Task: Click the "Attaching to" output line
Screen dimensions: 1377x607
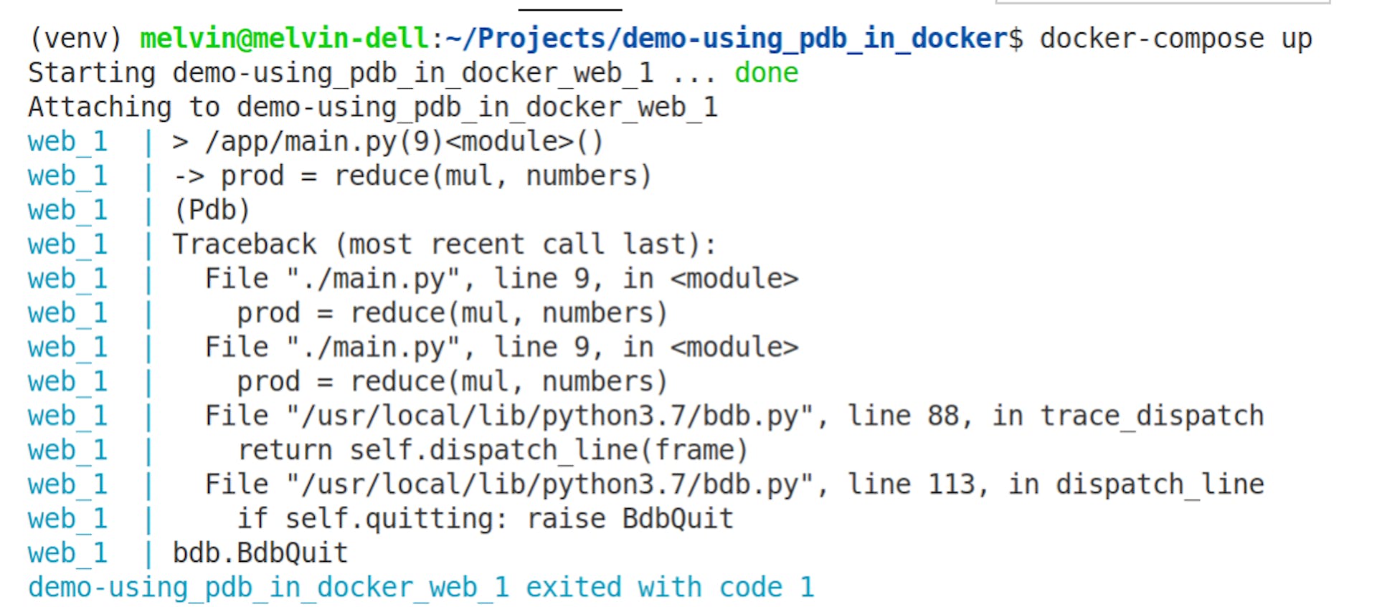Action: [373, 107]
